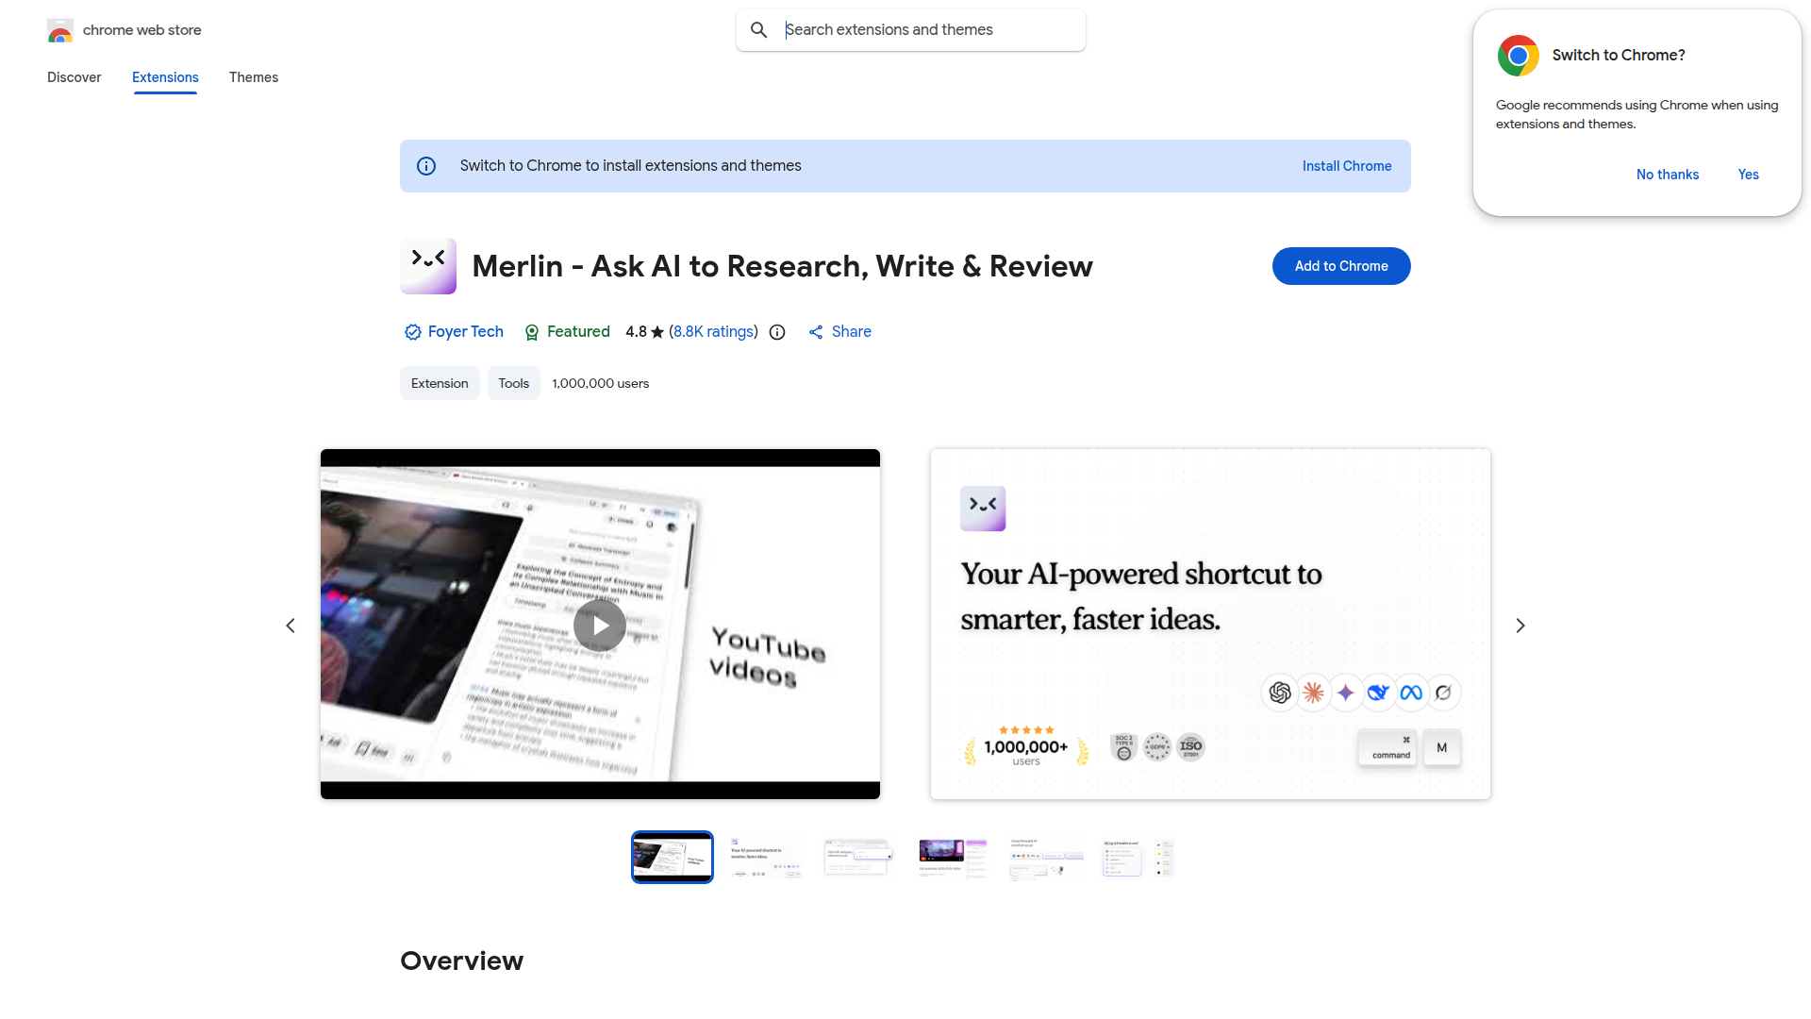Open the 8.8K ratings link
Screen dimensions: 1811x1019
point(713,332)
